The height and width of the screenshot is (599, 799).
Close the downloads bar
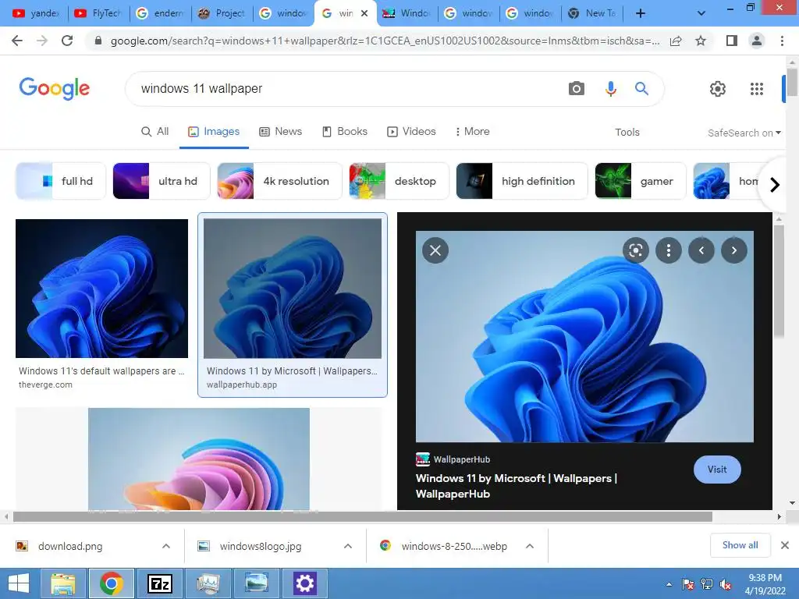tap(785, 545)
